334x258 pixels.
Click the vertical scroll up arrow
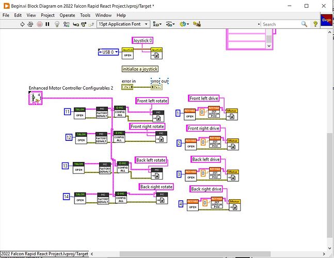coord(329,33)
